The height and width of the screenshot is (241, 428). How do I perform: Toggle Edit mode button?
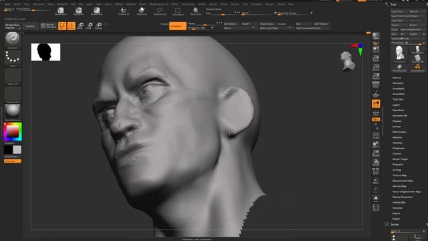[x=62, y=26]
